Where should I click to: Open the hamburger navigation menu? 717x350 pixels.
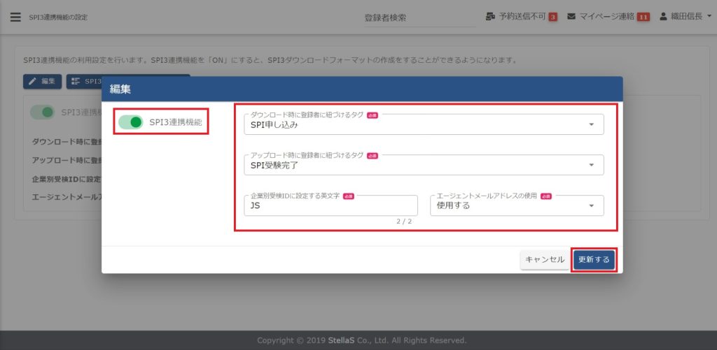[x=15, y=17]
